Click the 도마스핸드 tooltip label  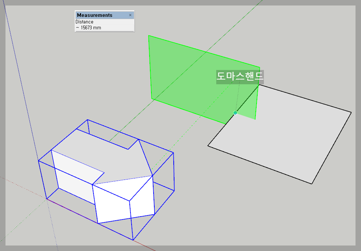[240, 77]
